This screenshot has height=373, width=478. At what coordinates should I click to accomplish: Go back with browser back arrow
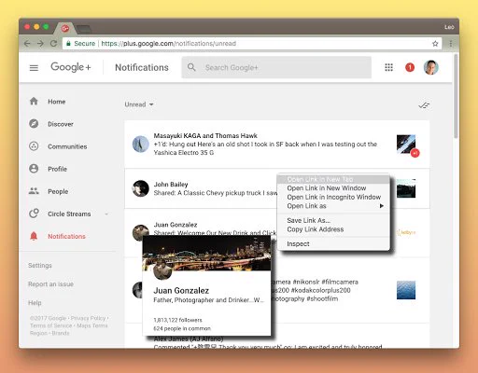[x=27, y=44]
